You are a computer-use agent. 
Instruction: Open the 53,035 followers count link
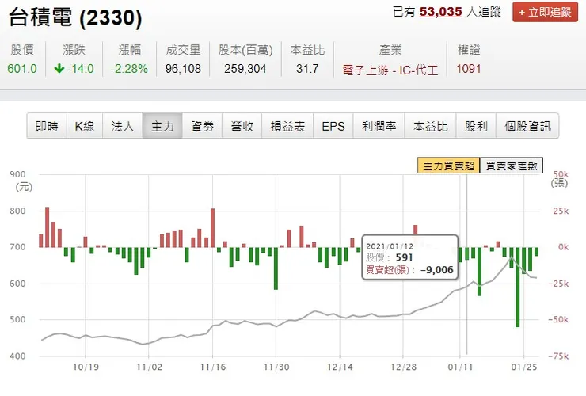point(440,12)
